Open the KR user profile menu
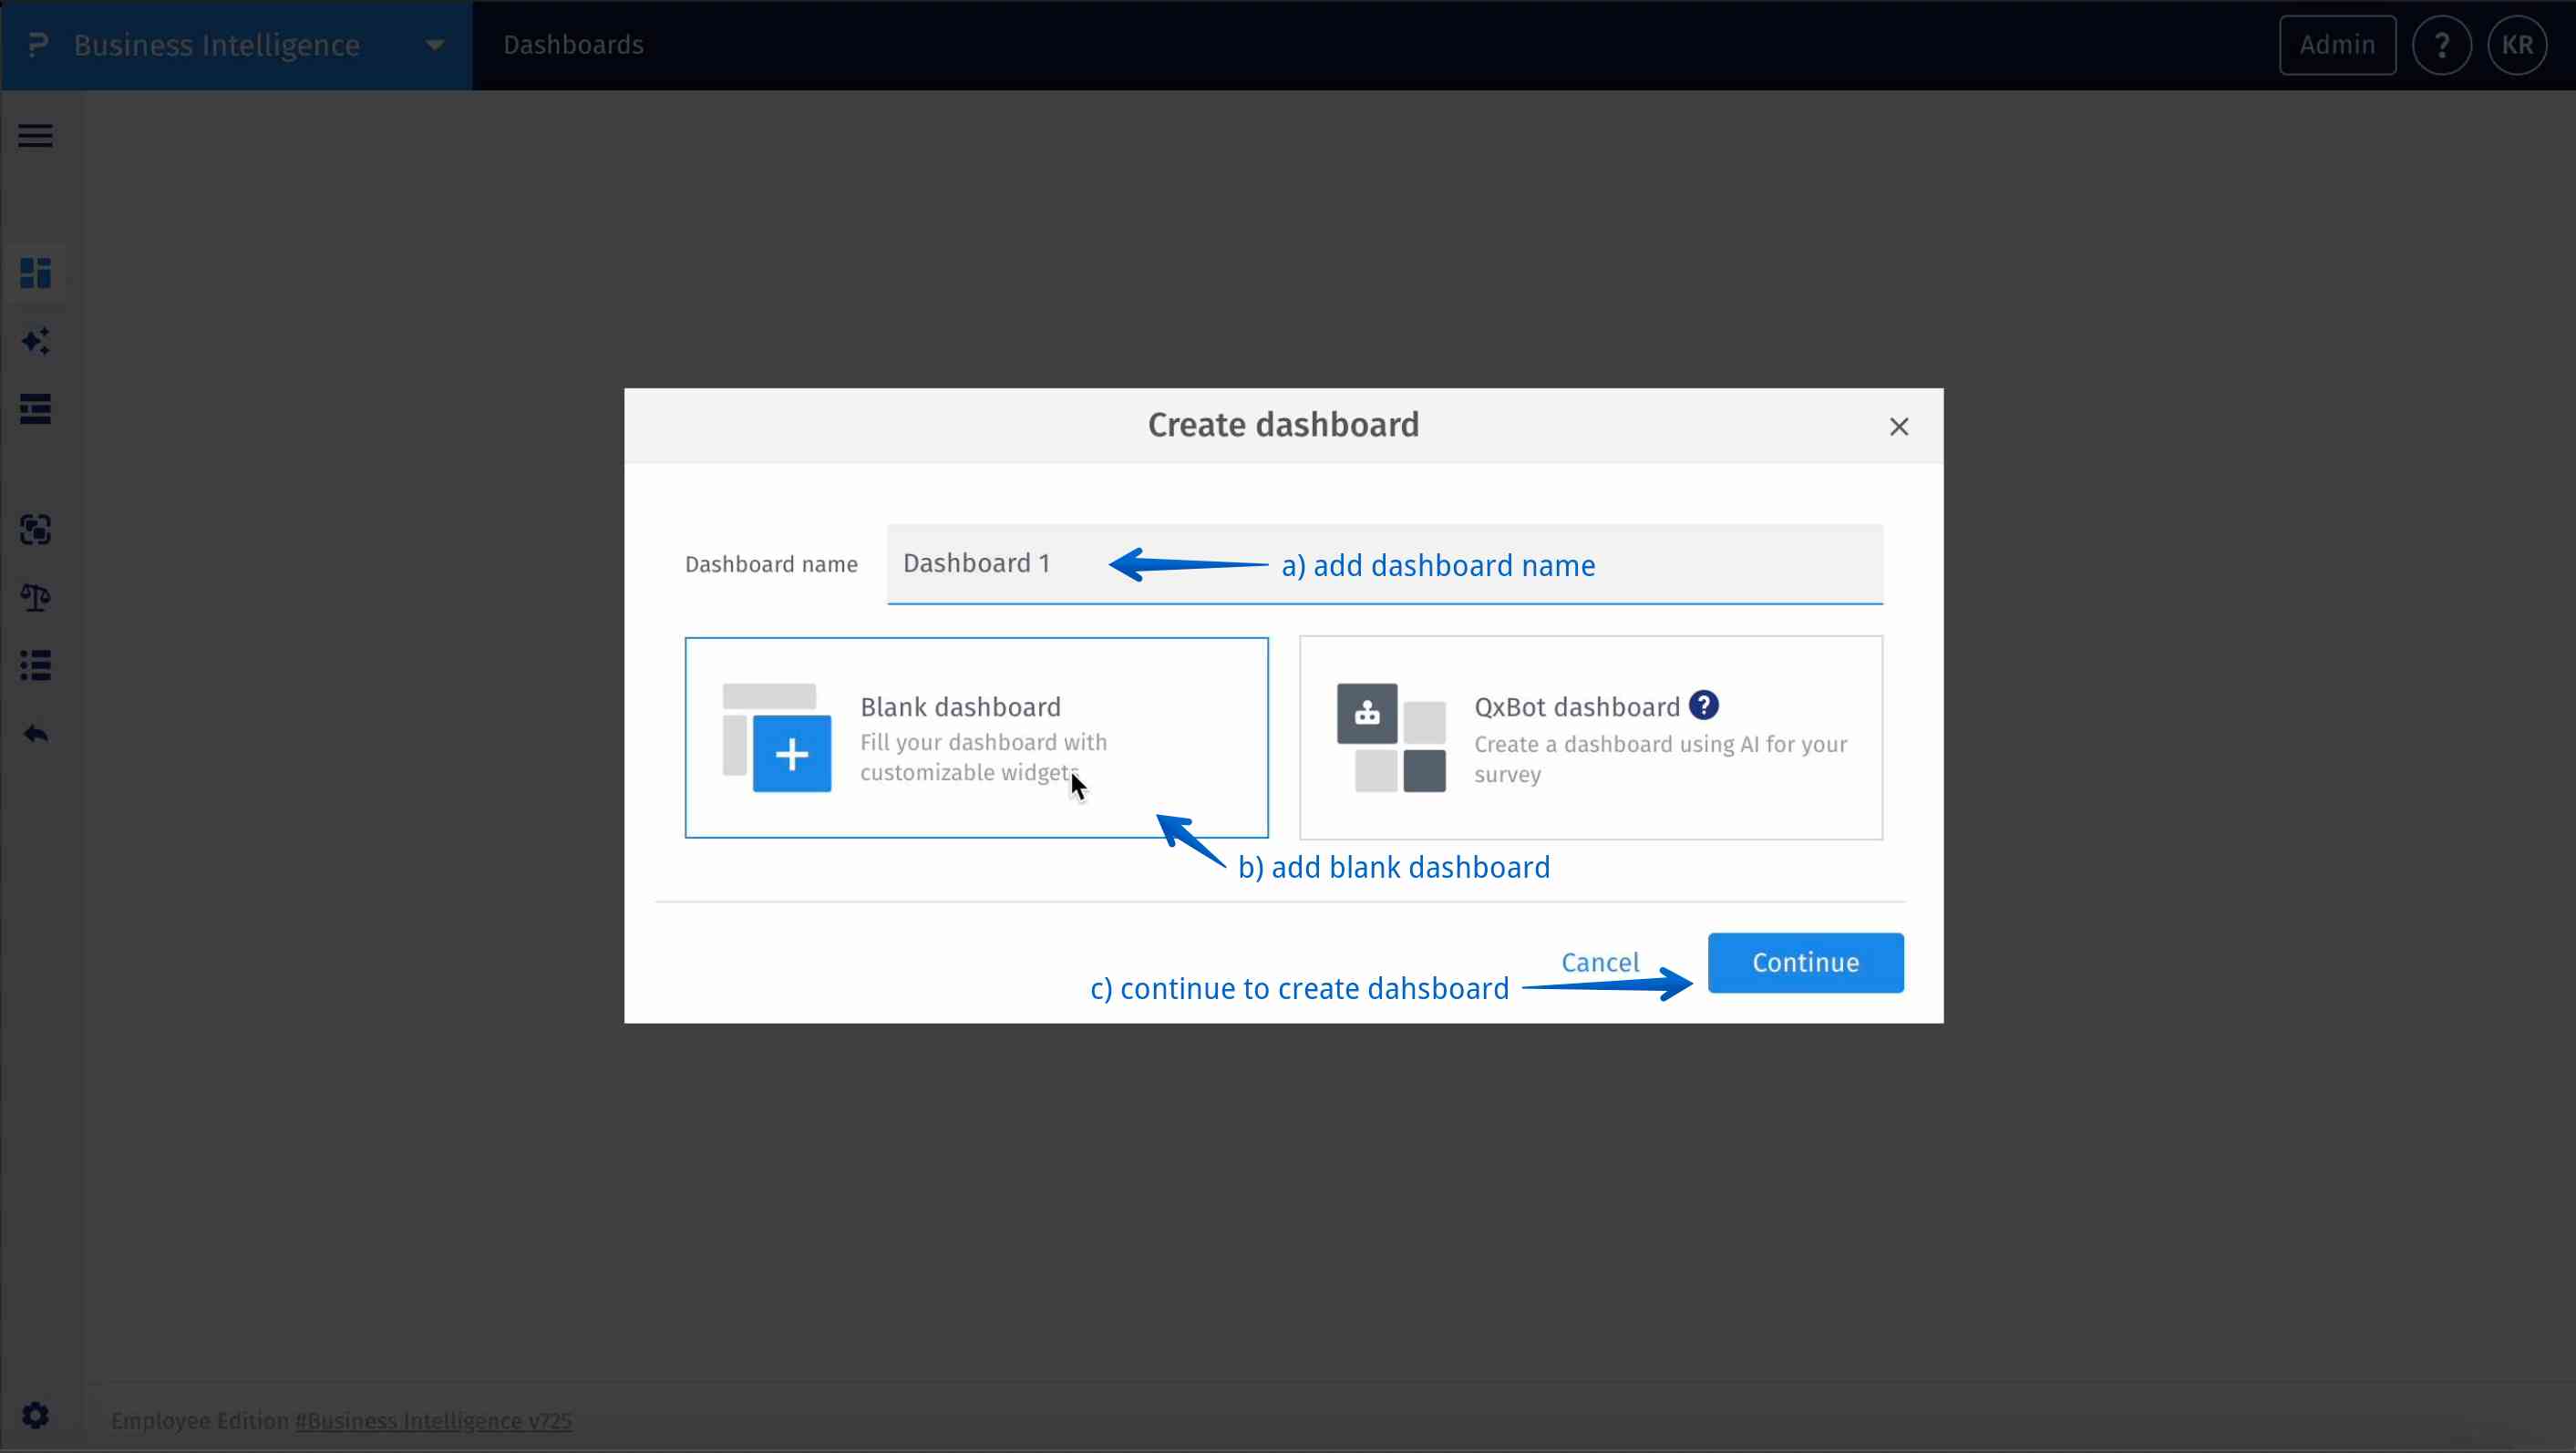 (x=2517, y=44)
